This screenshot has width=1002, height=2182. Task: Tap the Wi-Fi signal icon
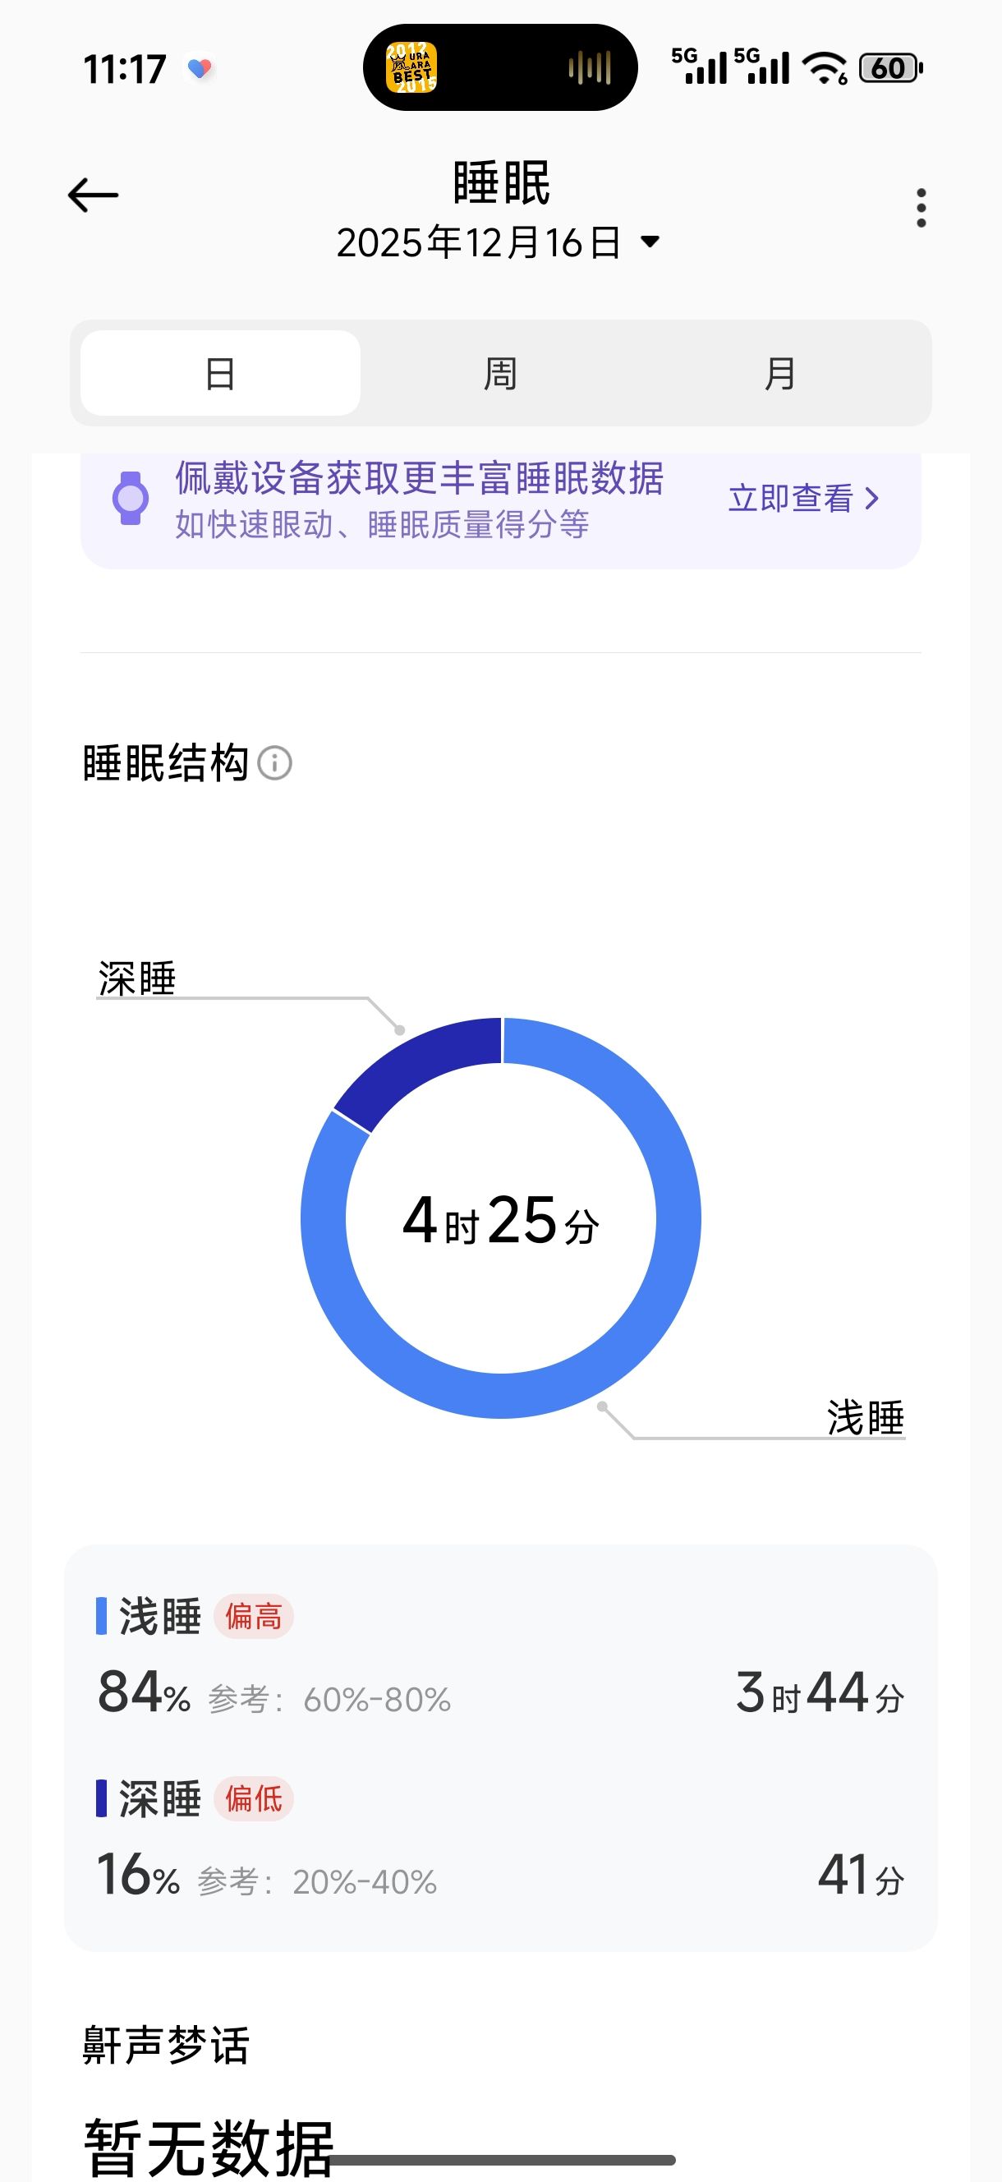coord(825,67)
